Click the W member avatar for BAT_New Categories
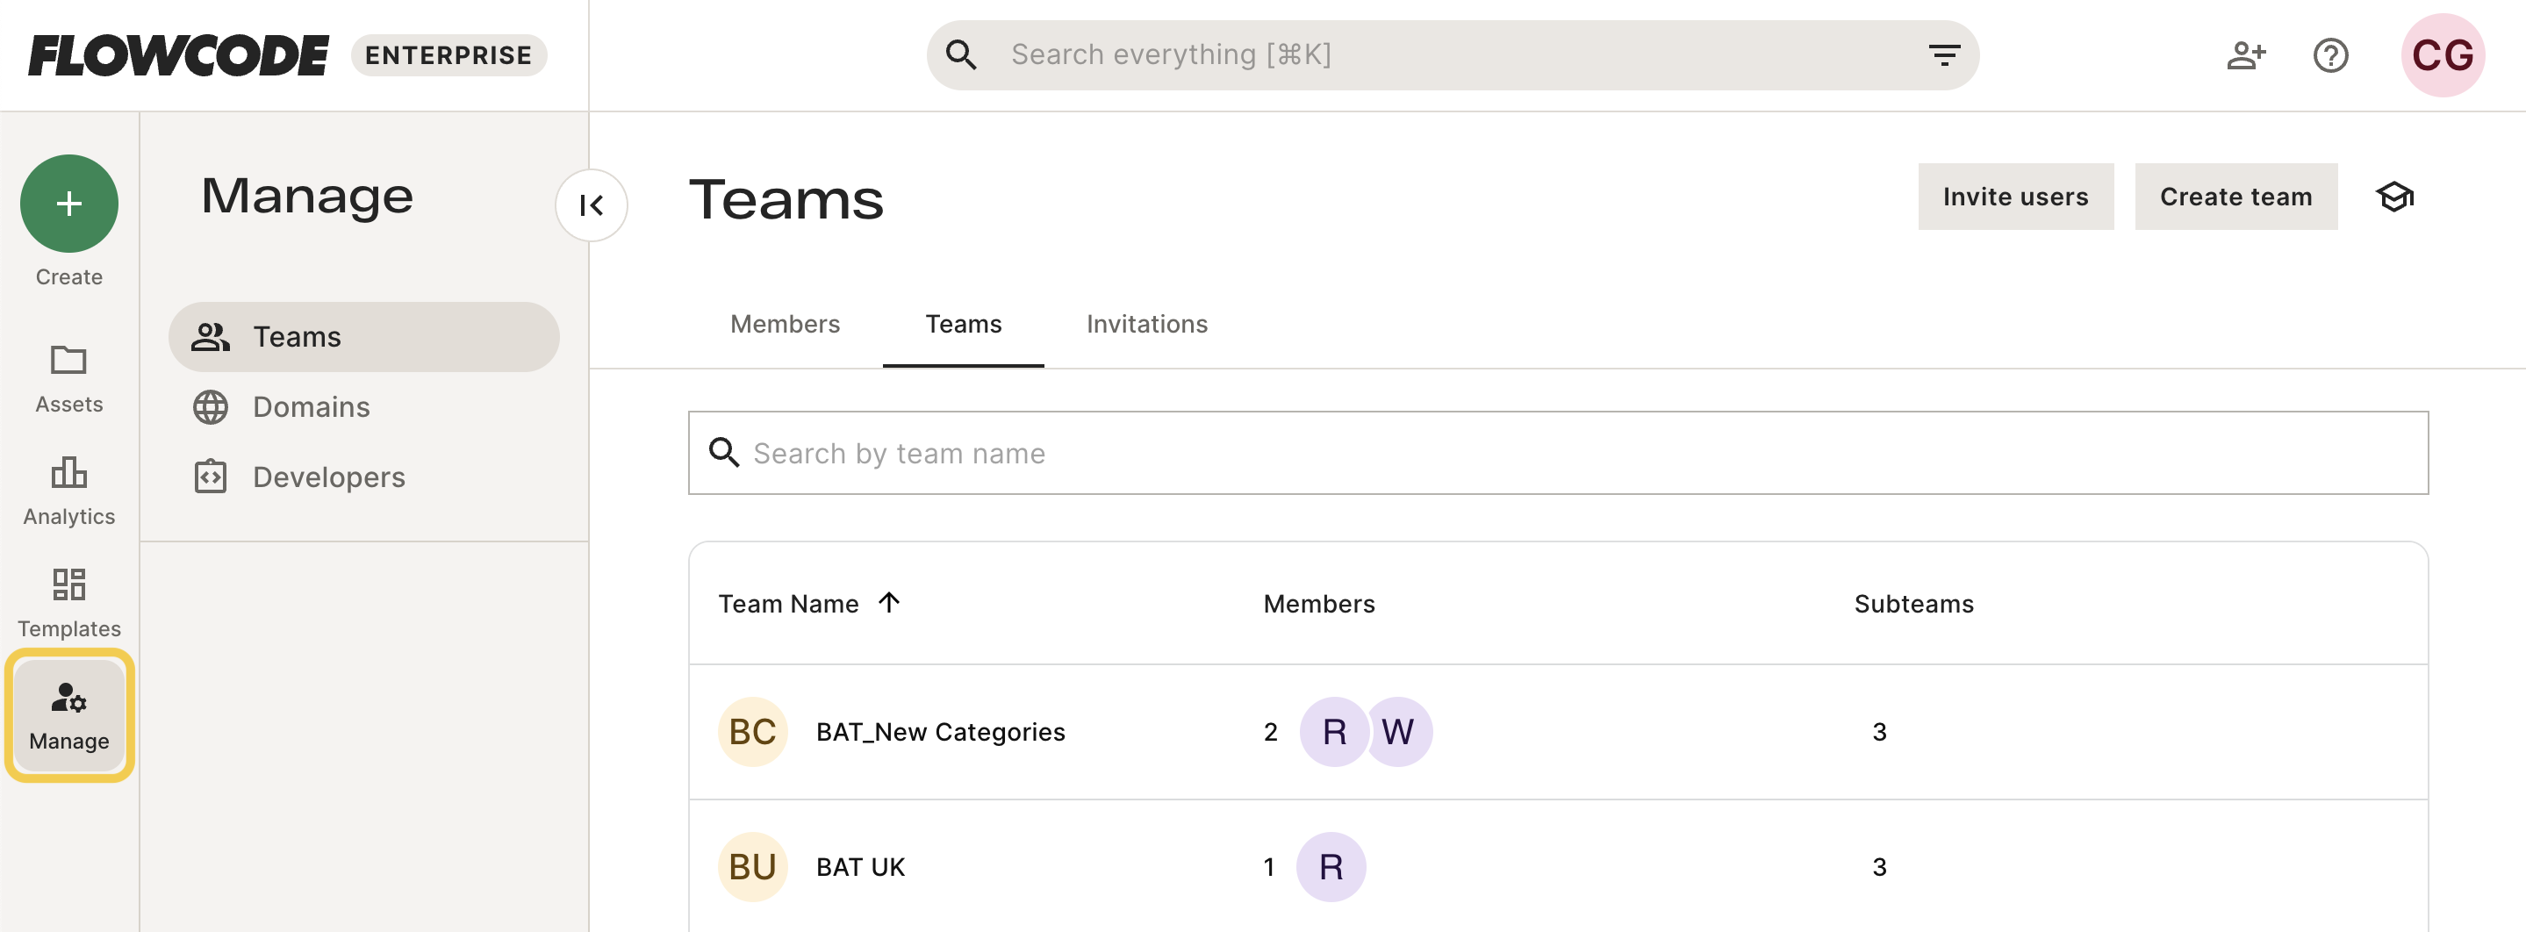2526x932 pixels. tap(1399, 732)
